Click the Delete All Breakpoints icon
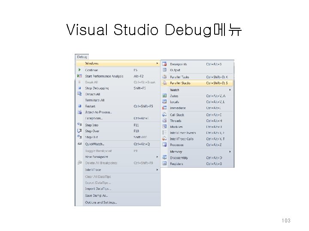309x231 pixels. [x=79, y=163]
